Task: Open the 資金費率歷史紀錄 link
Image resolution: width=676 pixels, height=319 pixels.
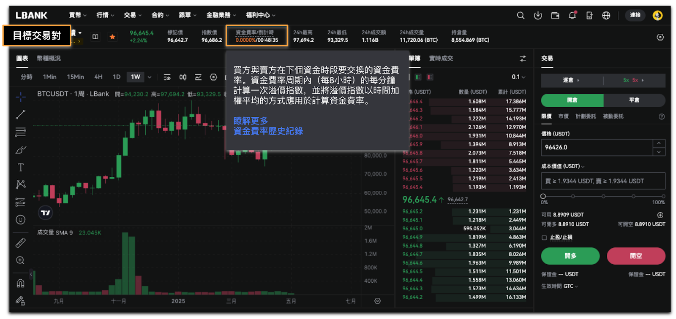Action: point(268,131)
